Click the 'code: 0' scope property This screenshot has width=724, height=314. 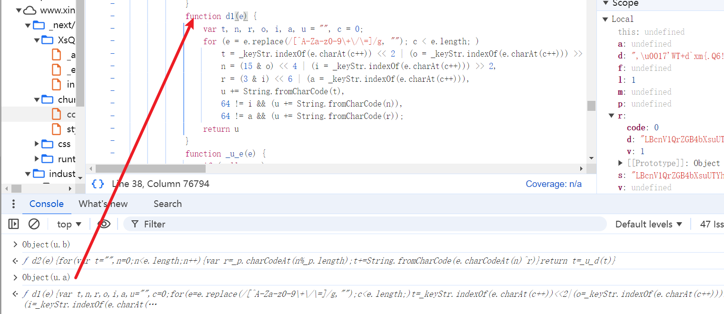(643, 128)
